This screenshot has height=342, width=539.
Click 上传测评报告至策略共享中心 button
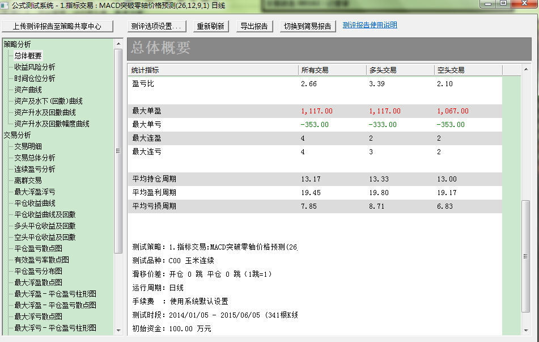(x=57, y=26)
